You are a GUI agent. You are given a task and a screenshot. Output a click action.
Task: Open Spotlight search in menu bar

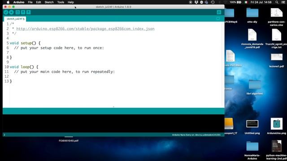[277, 2]
